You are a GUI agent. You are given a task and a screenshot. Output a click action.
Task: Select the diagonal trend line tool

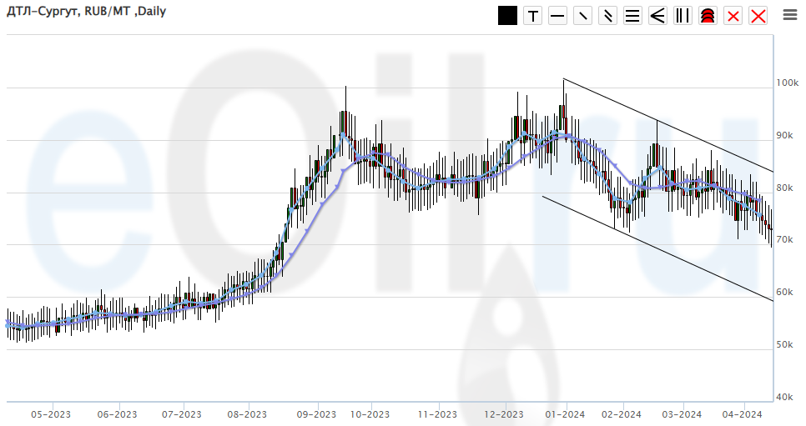[582, 16]
